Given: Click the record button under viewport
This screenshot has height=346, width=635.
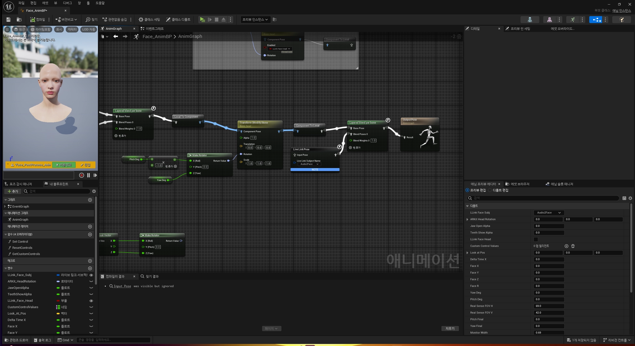Looking at the screenshot, I should pyautogui.click(x=82, y=175).
